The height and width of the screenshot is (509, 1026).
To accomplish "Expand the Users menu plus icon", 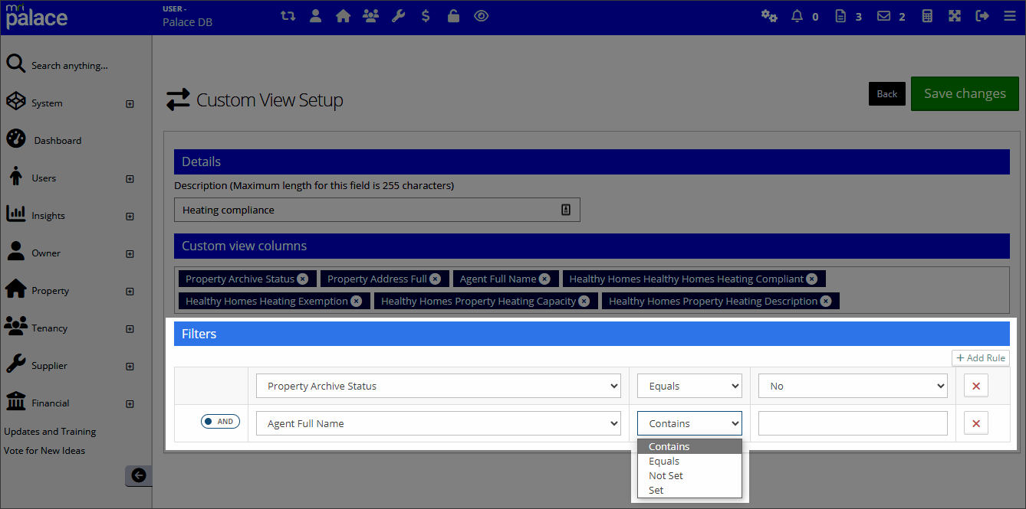I will (x=130, y=179).
